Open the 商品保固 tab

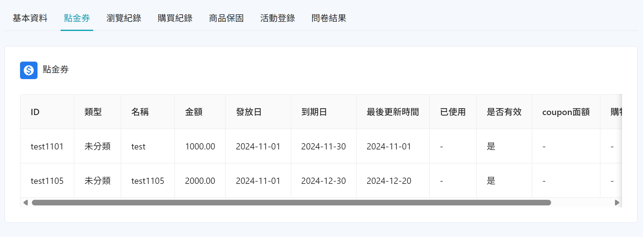[226, 18]
